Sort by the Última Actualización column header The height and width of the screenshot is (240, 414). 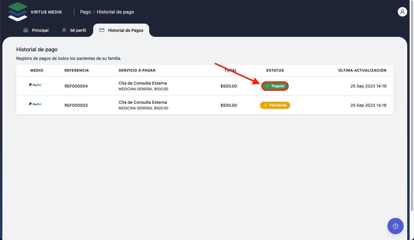(x=362, y=70)
